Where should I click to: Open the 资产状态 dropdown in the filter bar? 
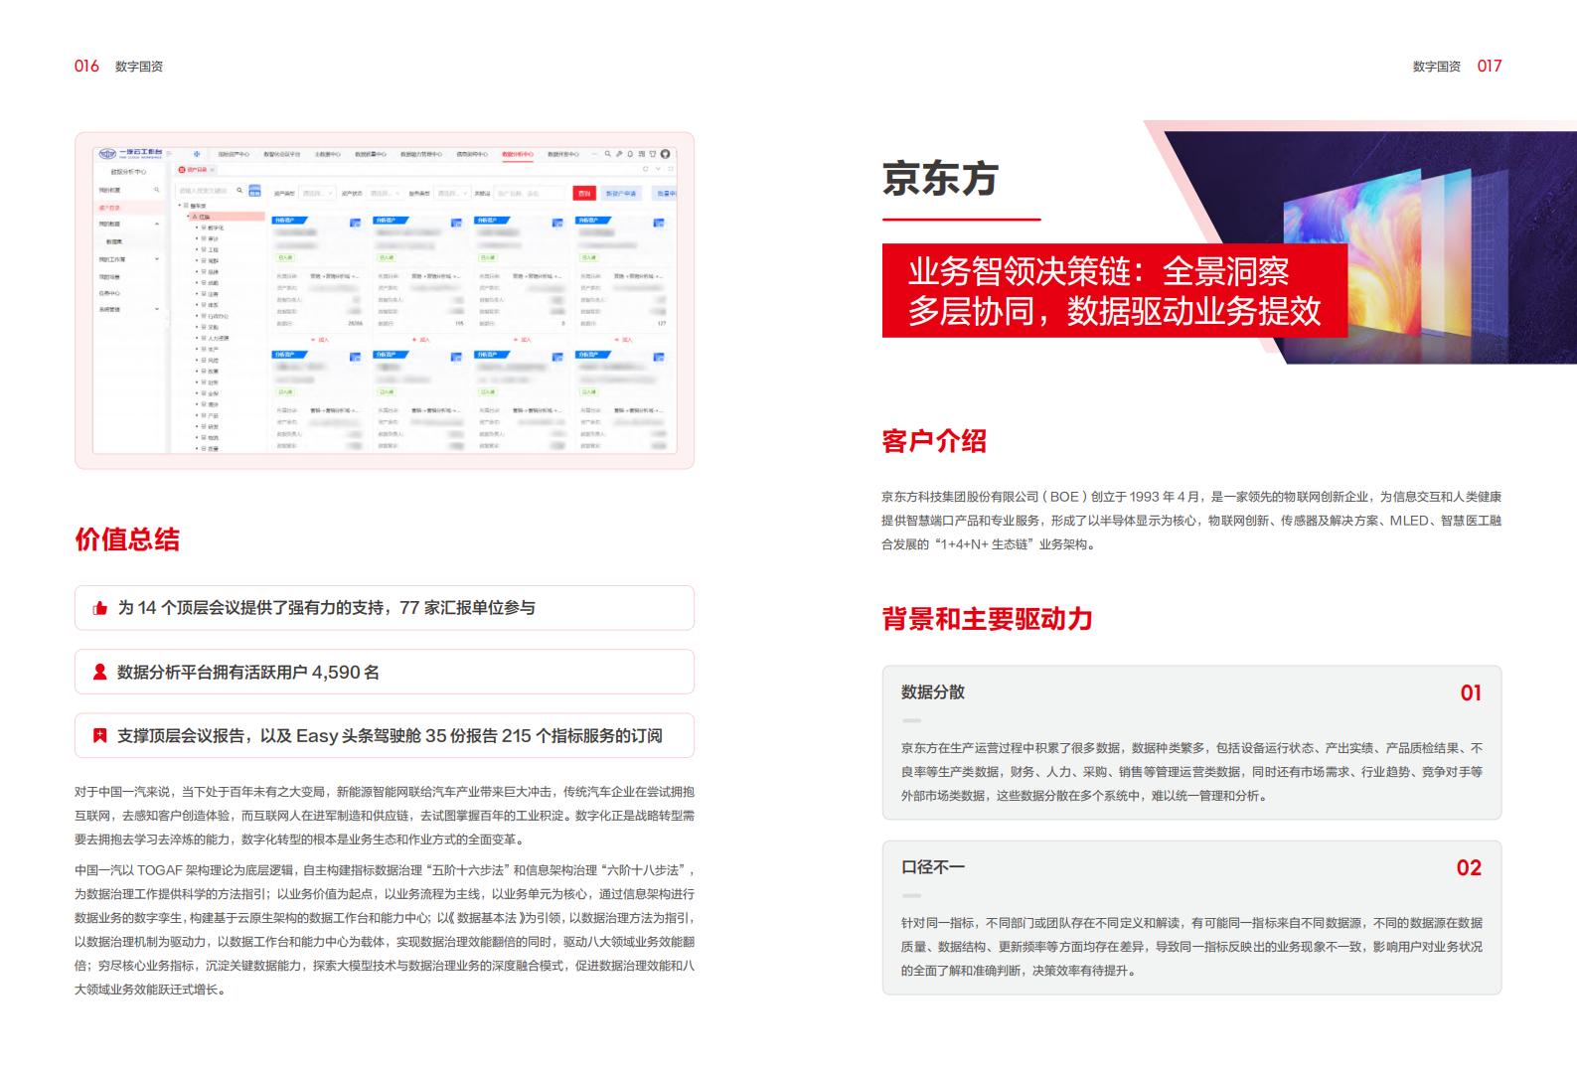385,194
